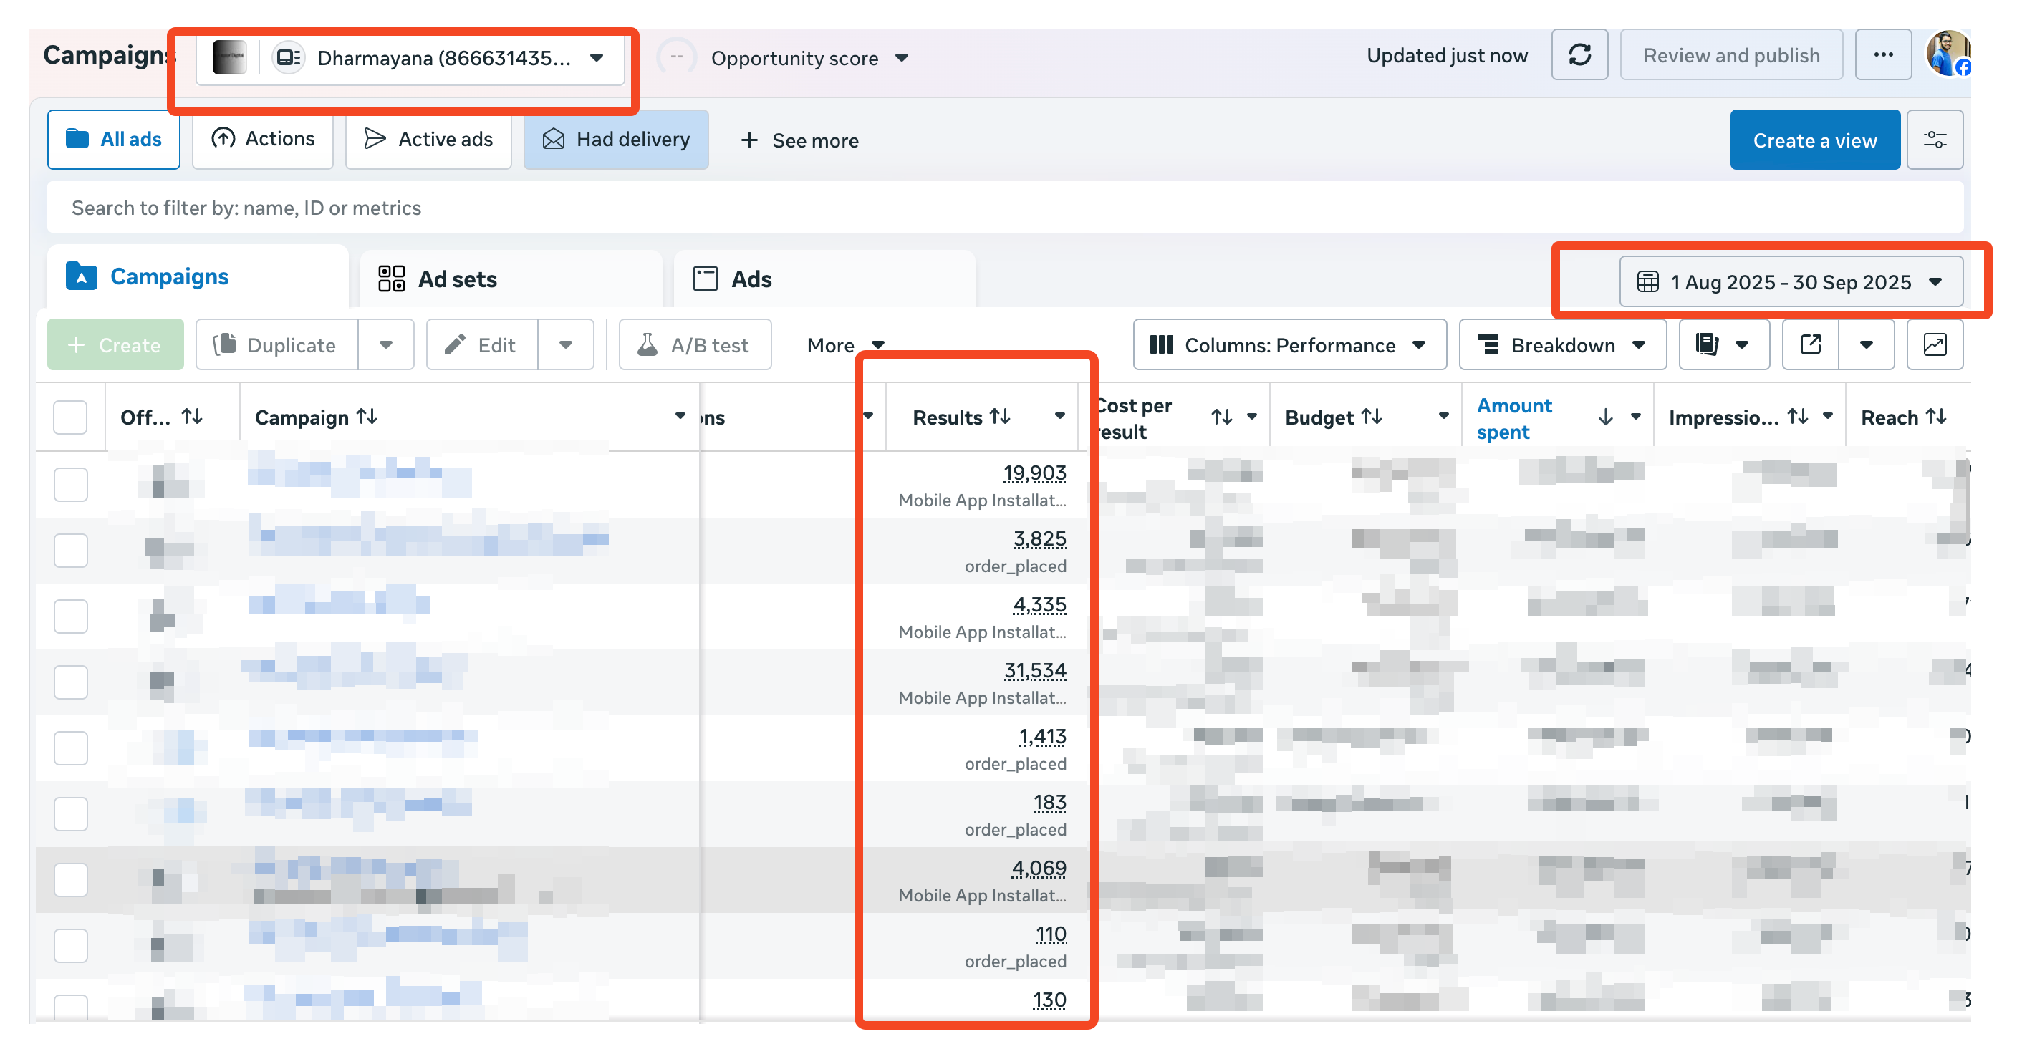Select the 3,825 order_placed row checkbox
The height and width of the screenshot is (1054, 2017).
pos(70,550)
